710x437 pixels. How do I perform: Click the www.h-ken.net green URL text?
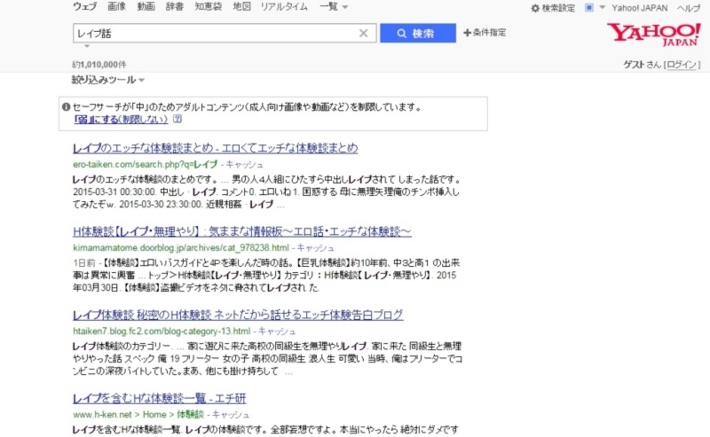click(x=103, y=415)
